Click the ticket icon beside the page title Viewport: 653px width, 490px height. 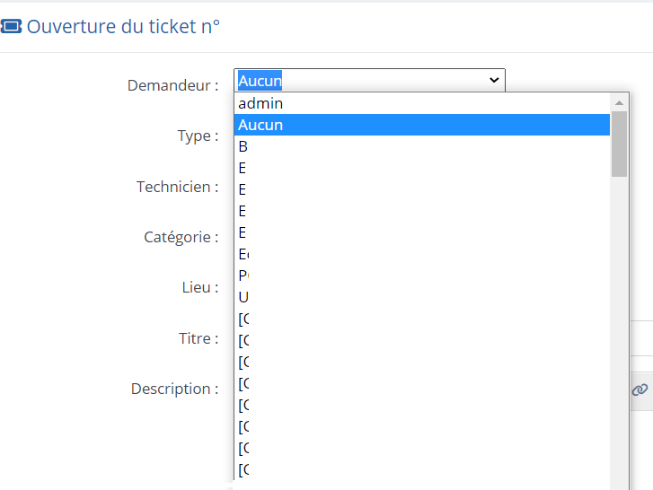[x=11, y=27]
